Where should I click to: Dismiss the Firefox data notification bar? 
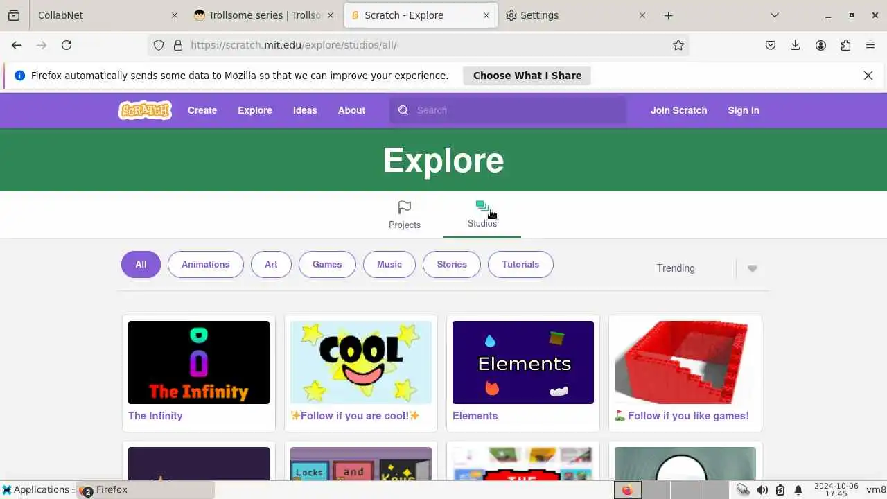[868, 76]
